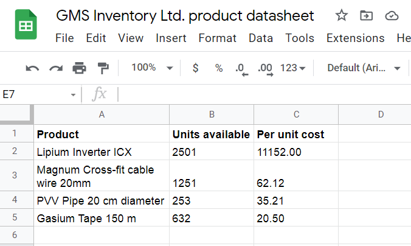Select 'Gasium Tape 150 m' cell

pos(102,217)
